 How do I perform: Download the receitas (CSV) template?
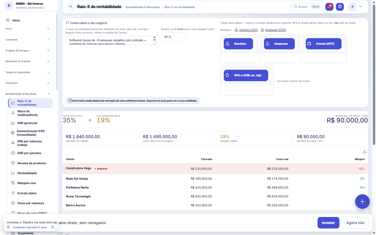point(246,30)
